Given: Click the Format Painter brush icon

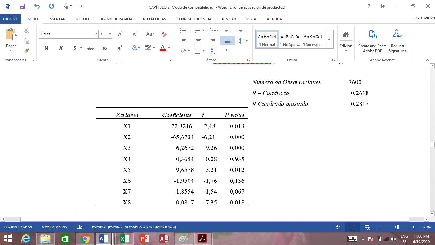Looking at the screenshot, I should [26, 51].
